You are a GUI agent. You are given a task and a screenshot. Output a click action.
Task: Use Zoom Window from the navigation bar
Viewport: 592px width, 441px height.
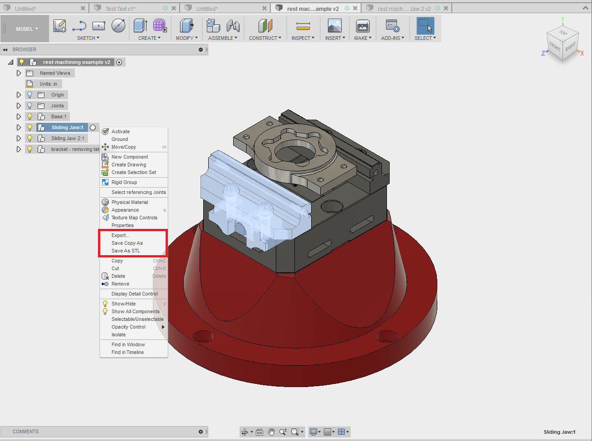(295, 431)
